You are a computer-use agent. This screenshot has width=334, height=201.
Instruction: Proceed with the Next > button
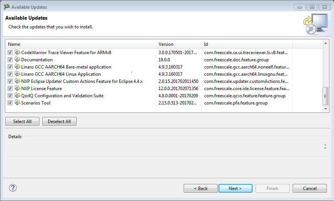point(236,189)
